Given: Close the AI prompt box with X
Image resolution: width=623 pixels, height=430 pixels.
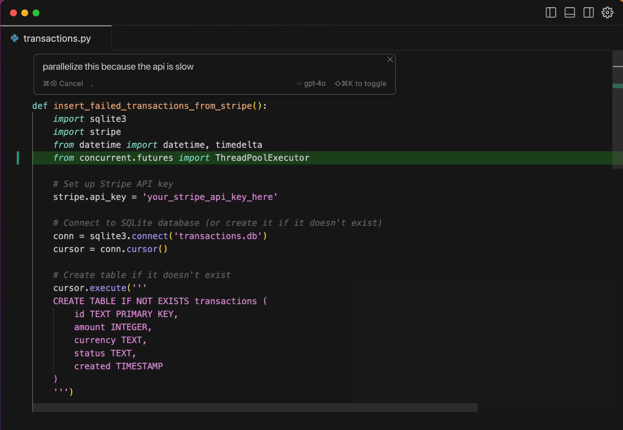Looking at the screenshot, I should click(x=390, y=60).
